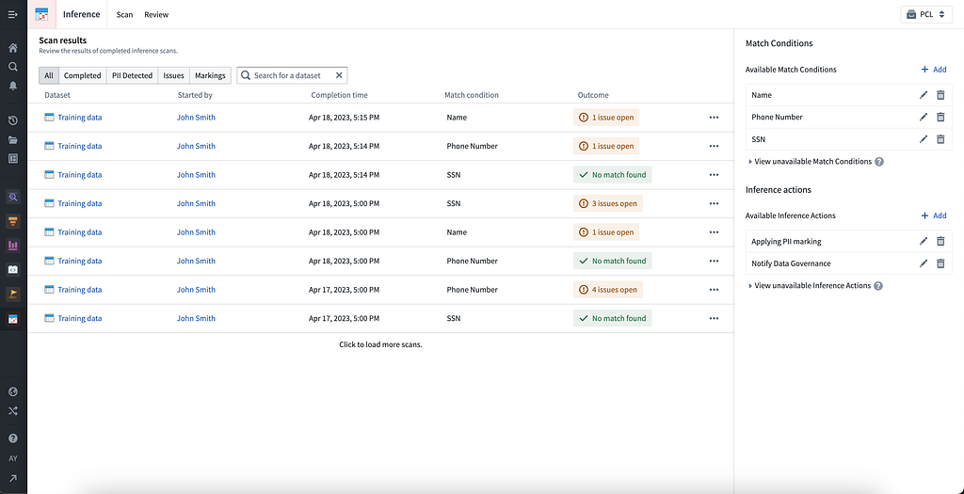Select the Issues filter tab
This screenshot has height=494, width=964.
tap(173, 75)
